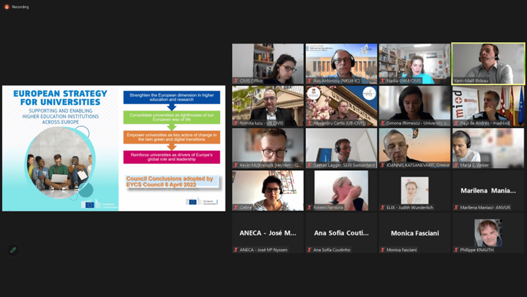The image size is (527, 297).
Task: Select Ilias Antoniou (NKUA IC) video tile
Action: tap(341, 64)
